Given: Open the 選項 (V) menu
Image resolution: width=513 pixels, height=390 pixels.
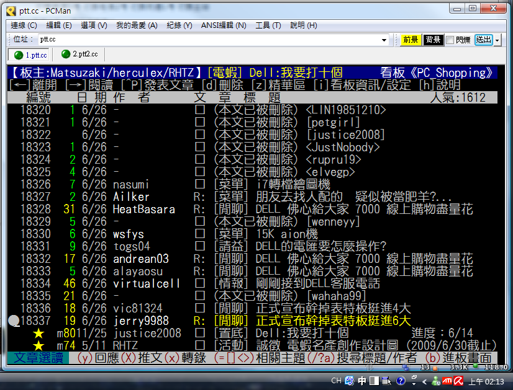Looking at the screenshot, I should click(x=94, y=25).
